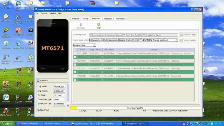Click the Location column header
Screen dimensions: 224x126
(x=155, y=50)
